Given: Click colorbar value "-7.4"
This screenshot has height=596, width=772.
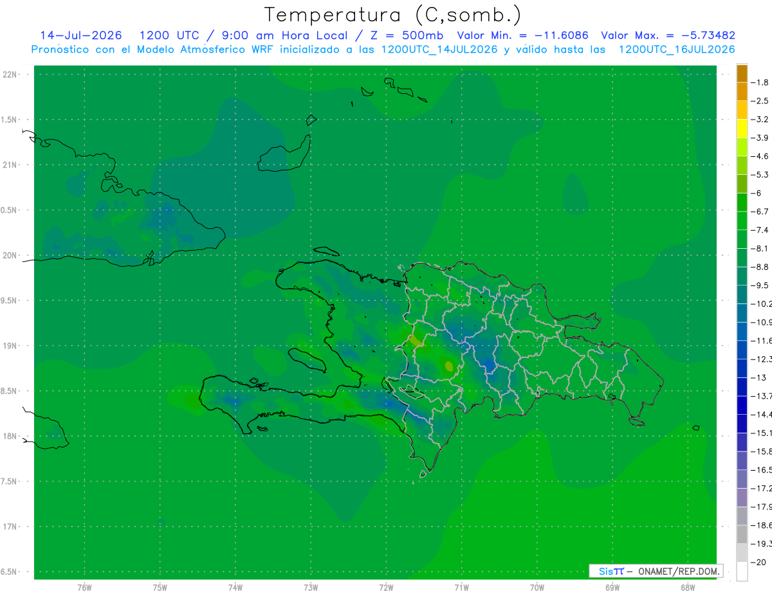Looking at the screenshot, I should click(760, 230).
